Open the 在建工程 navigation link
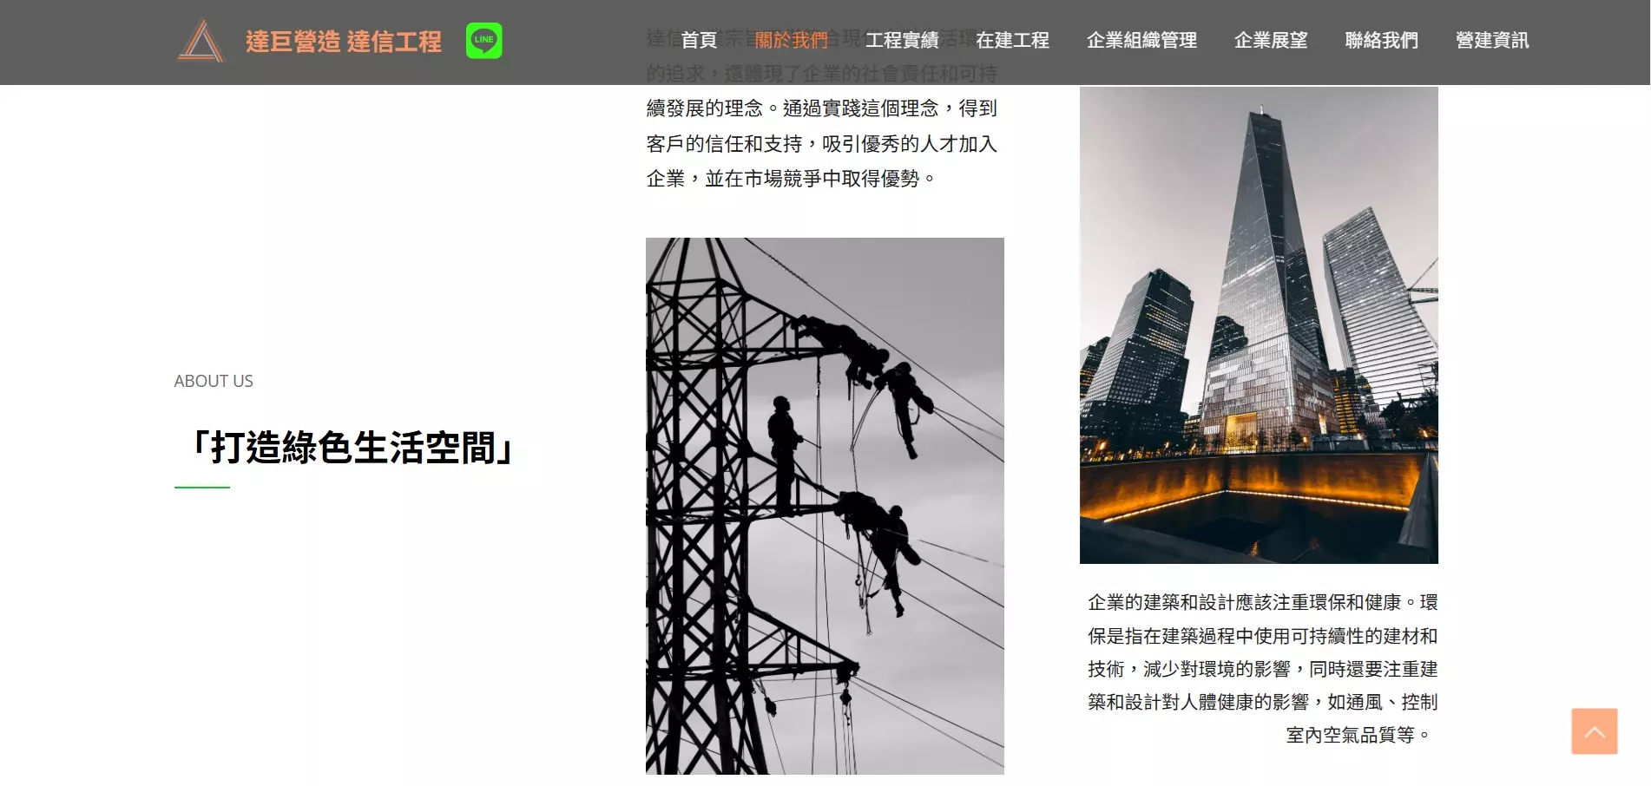Image resolution: width=1651 pixels, height=786 pixels. pyautogui.click(x=1012, y=40)
